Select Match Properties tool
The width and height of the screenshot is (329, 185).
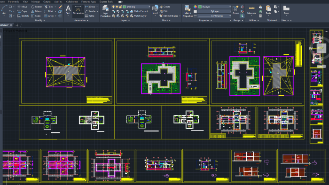[188, 11]
